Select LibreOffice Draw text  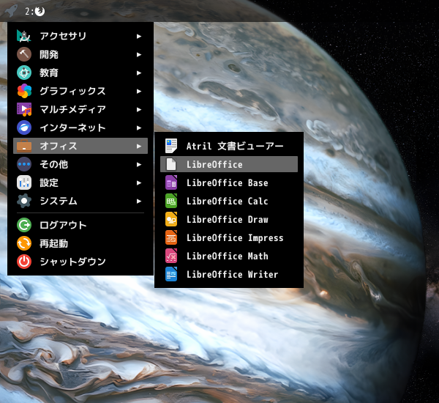228,219
